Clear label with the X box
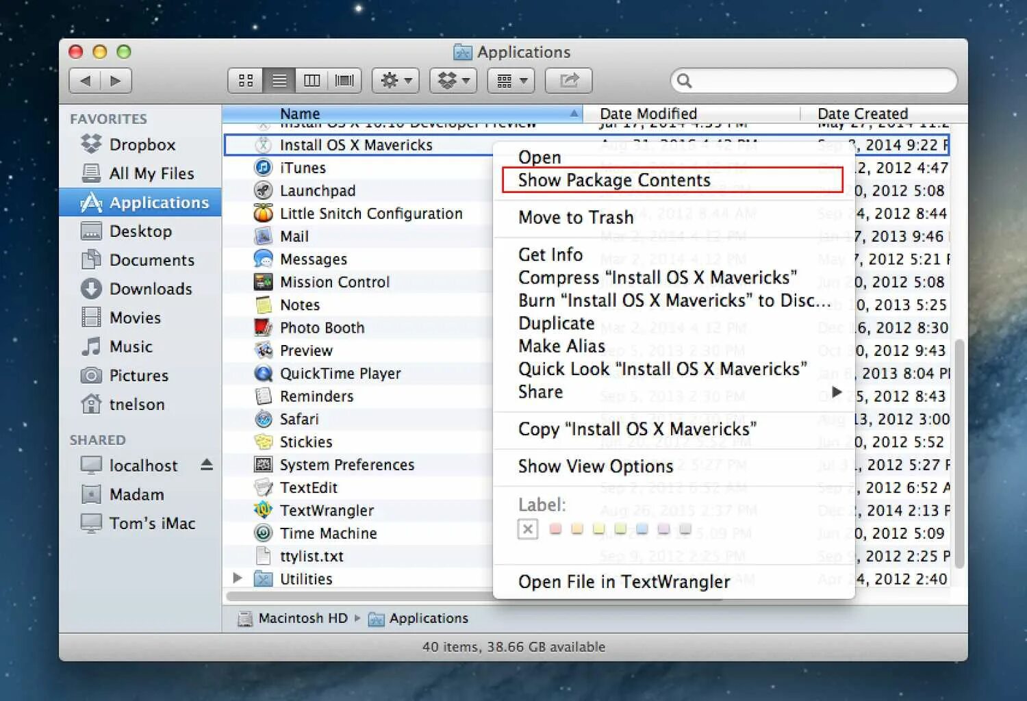The image size is (1027, 701). click(x=527, y=529)
